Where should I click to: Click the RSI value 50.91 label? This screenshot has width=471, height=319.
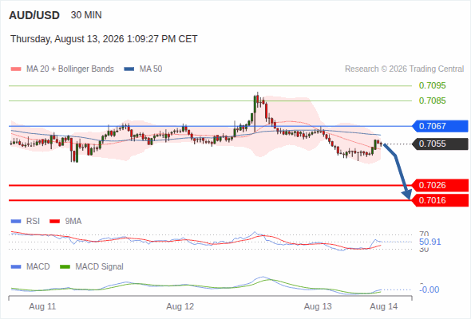point(429,242)
